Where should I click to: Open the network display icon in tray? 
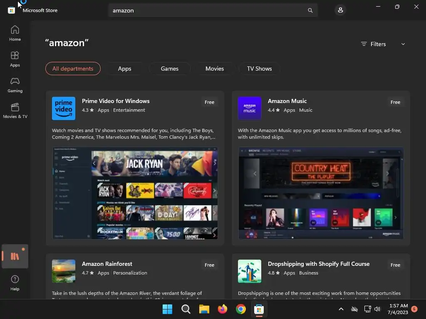367,309
